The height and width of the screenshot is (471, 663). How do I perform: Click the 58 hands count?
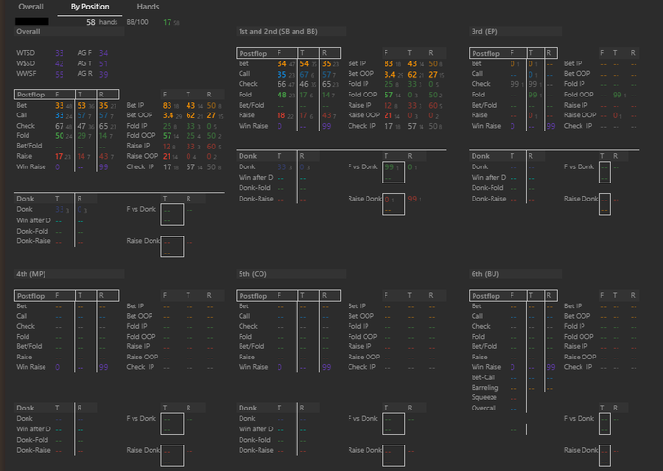pos(102,22)
